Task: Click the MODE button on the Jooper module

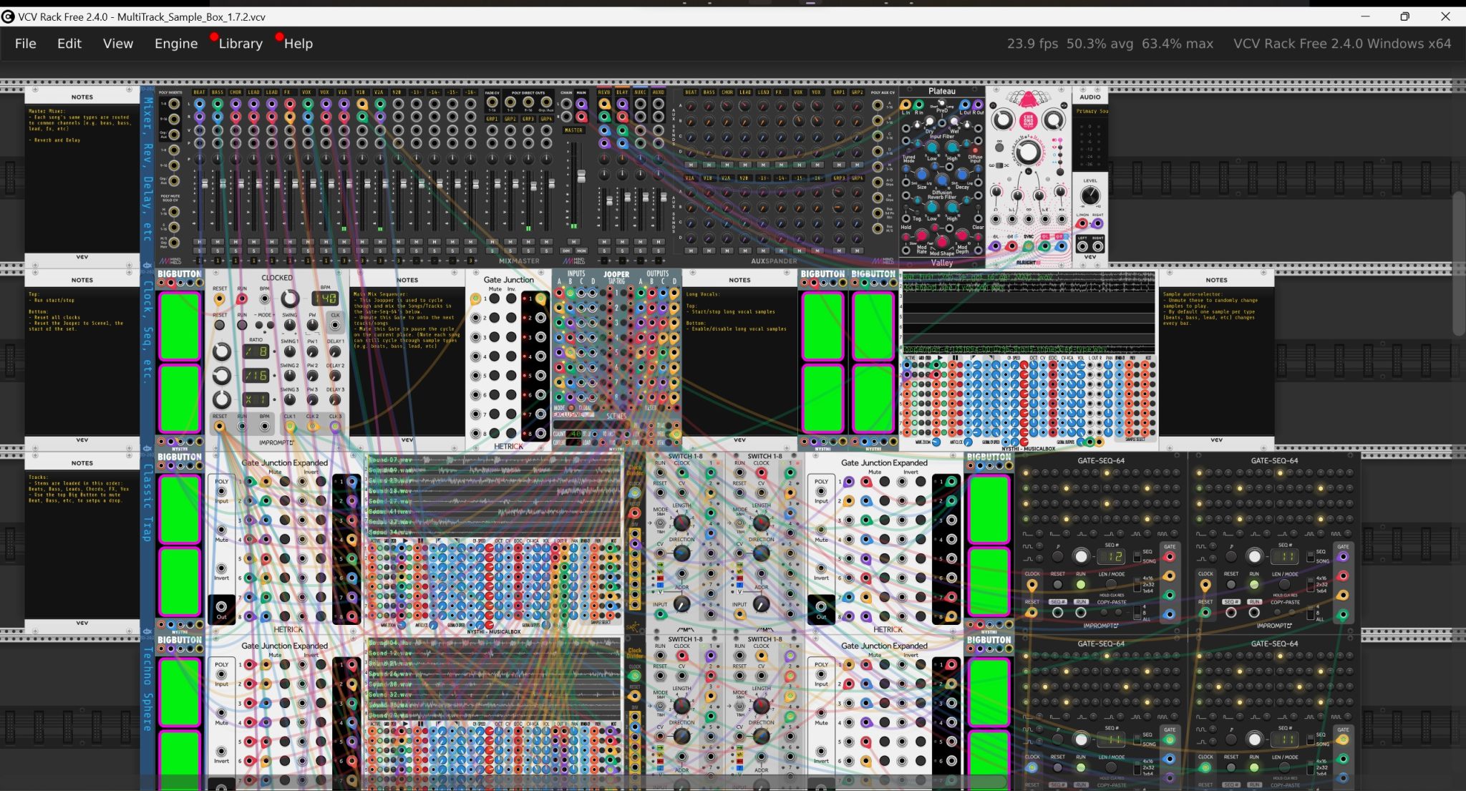Action: (x=570, y=408)
